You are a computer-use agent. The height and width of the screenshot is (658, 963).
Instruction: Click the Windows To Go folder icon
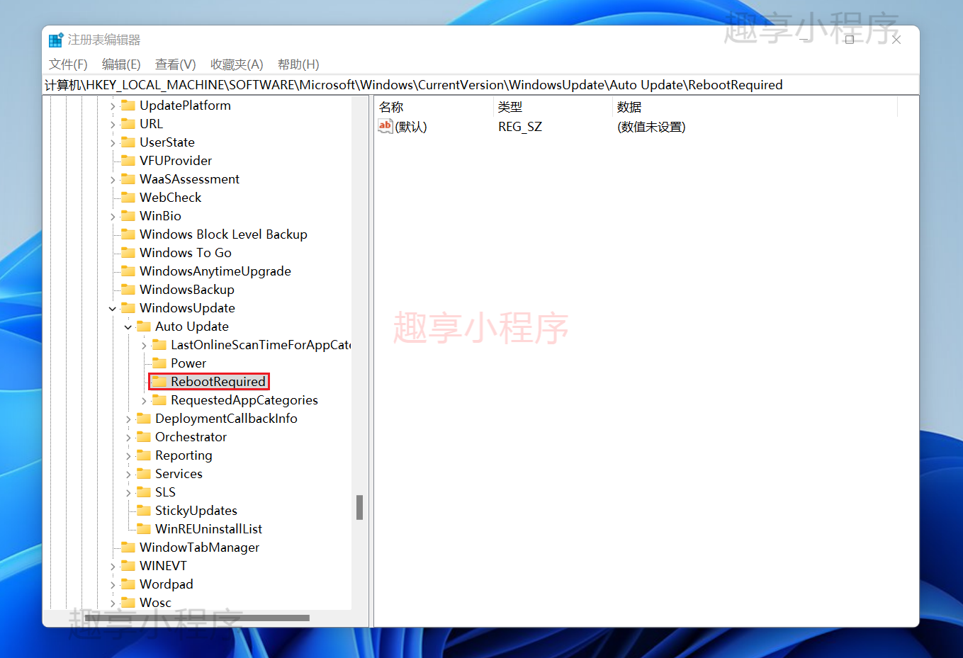[128, 252]
